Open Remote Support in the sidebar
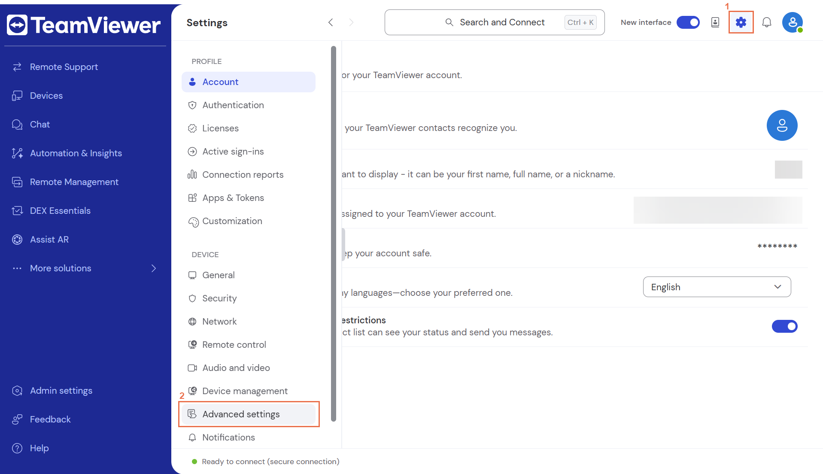Image resolution: width=823 pixels, height=474 pixels. (64, 67)
